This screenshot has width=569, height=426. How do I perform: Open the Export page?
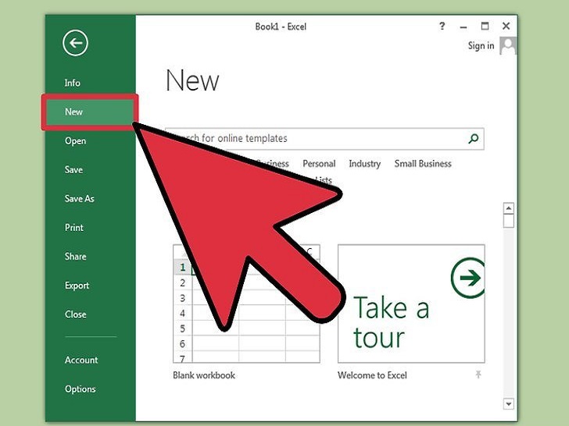pos(77,286)
